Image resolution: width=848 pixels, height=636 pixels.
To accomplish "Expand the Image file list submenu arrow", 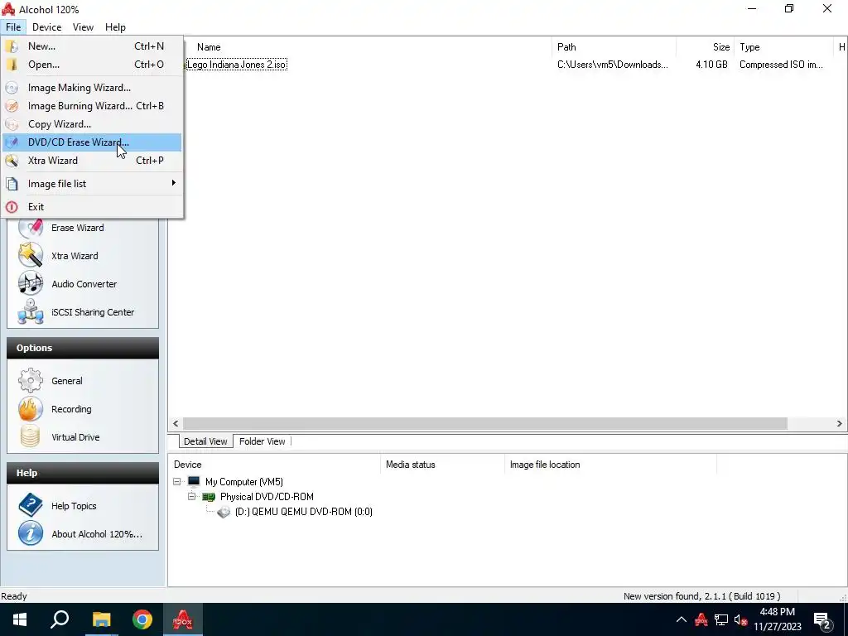I will coord(174,183).
